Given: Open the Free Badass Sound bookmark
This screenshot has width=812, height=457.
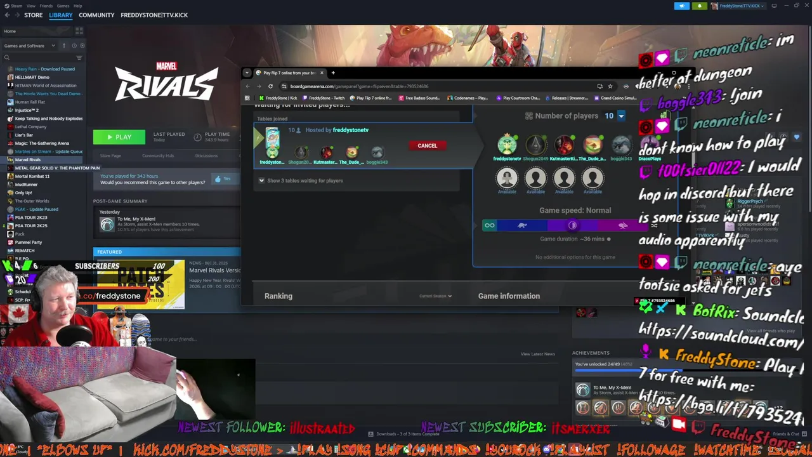Looking at the screenshot, I should 421,98.
